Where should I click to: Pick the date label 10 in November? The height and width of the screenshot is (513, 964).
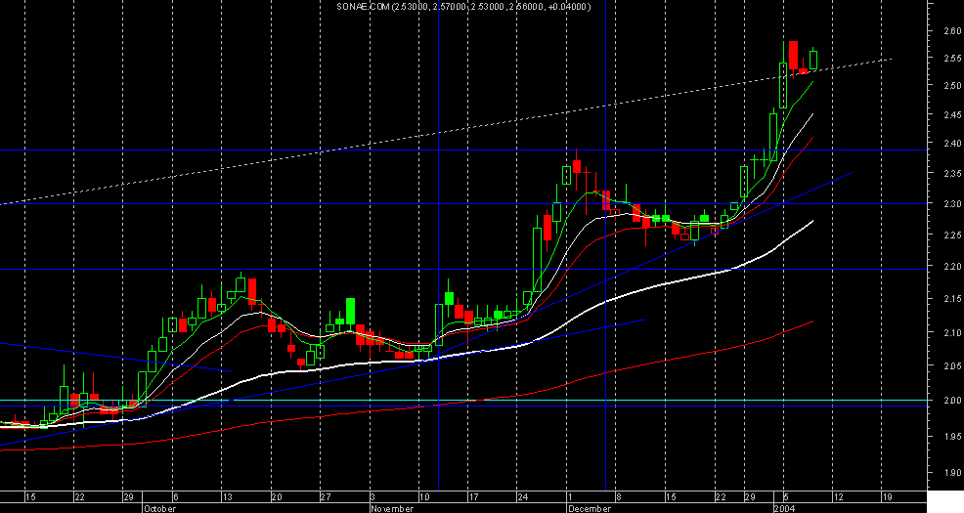click(424, 497)
